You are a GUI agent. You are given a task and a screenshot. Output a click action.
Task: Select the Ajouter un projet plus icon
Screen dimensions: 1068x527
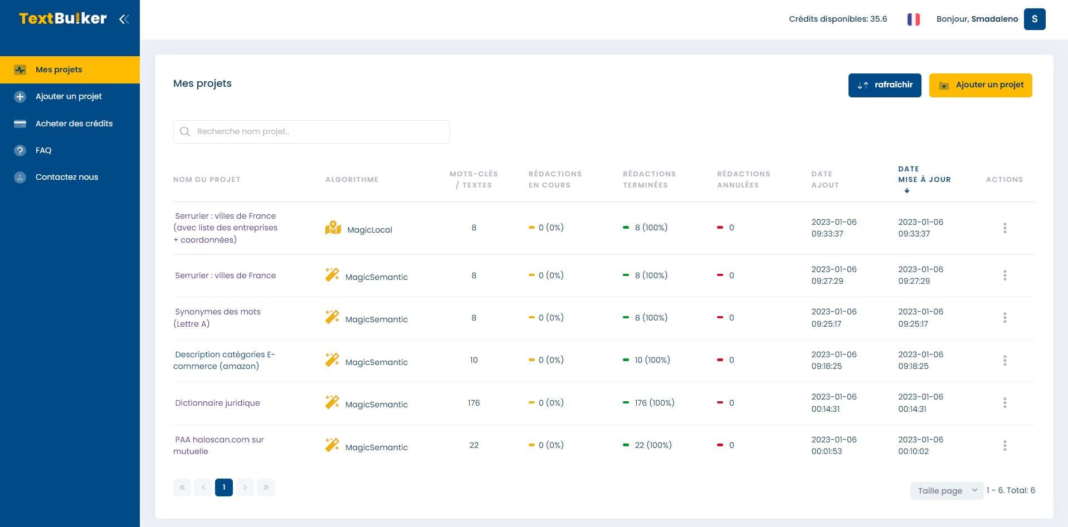tap(20, 96)
